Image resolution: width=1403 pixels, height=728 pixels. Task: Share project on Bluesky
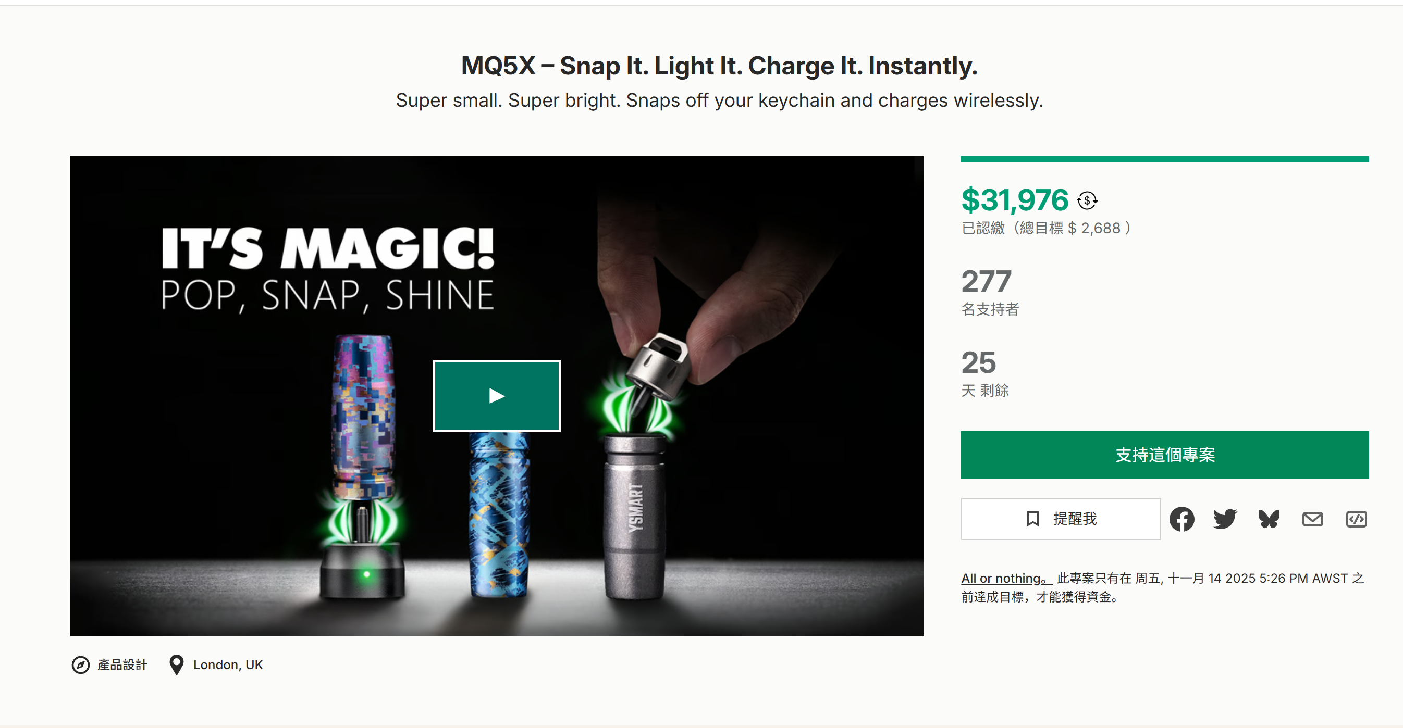[x=1269, y=519]
